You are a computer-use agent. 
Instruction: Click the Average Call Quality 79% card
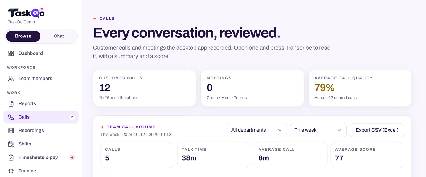[360, 88]
